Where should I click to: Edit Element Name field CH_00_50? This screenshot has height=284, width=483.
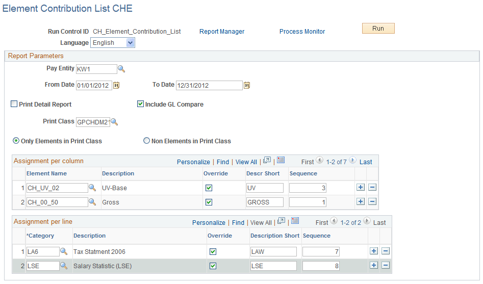(x=57, y=202)
